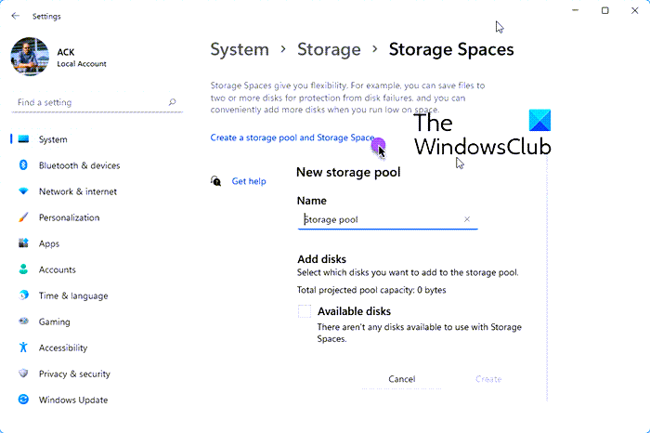This screenshot has width=650, height=433.
Task: Open the Gaming controller icon
Action: pyautogui.click(x=23, y=321)
